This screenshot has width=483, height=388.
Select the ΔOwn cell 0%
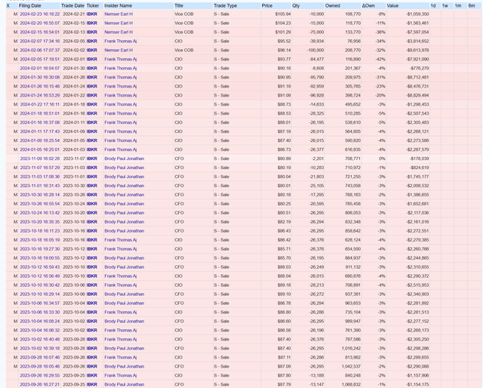point(382,159)
